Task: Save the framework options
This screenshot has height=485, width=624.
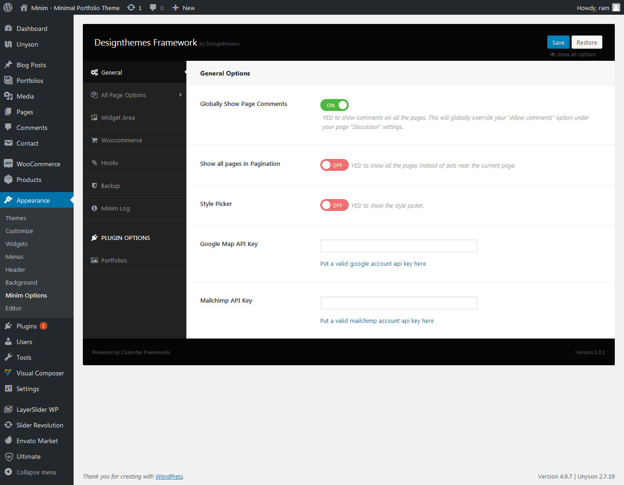Action: 558,42
